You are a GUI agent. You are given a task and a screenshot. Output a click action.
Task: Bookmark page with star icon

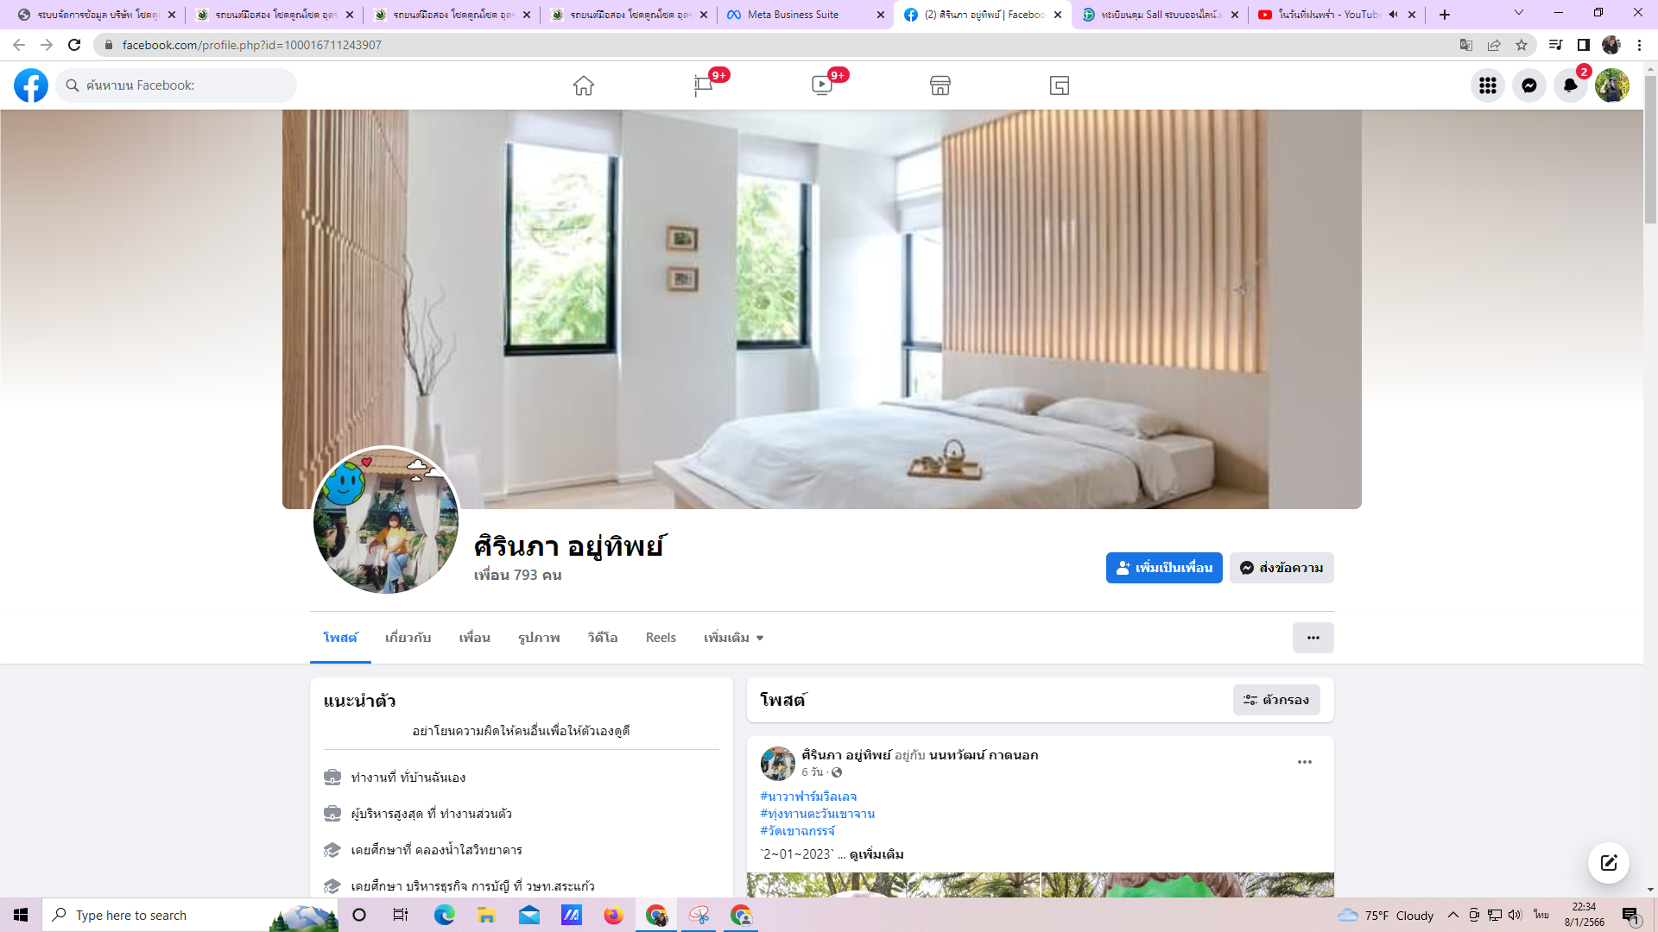[1522, 45]
